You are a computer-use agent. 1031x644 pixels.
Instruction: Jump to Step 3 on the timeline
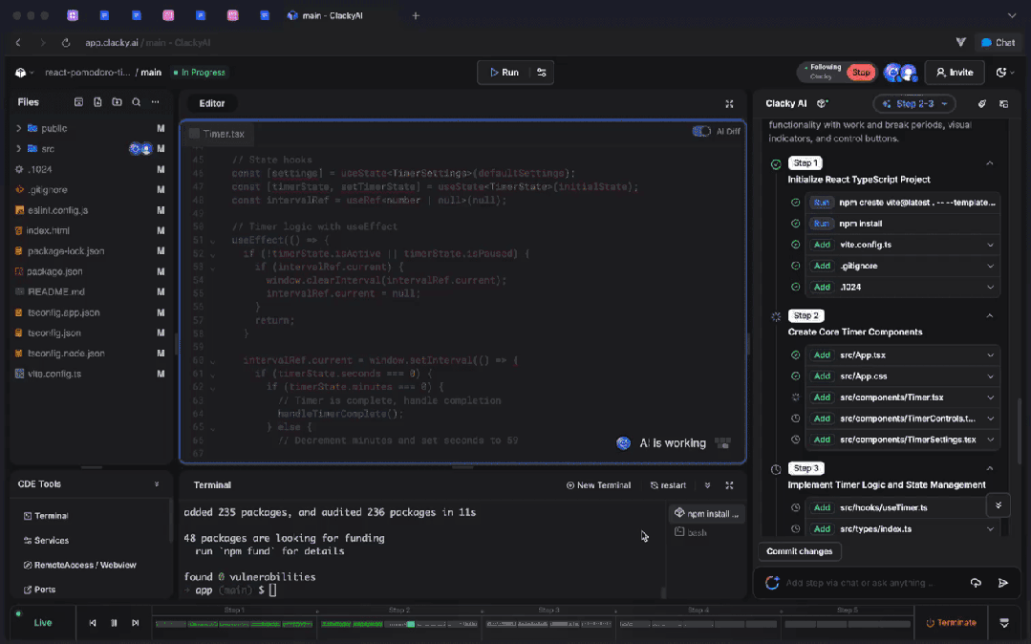548,608
